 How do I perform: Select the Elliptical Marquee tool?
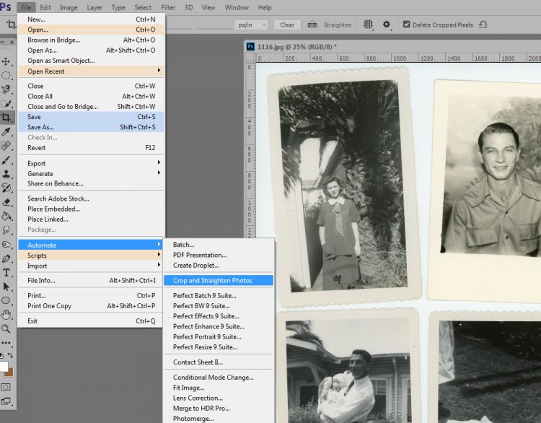click(6, 76)
